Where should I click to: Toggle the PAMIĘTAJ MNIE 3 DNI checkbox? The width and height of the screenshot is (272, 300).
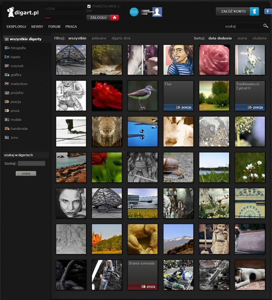tap(89, 6)
